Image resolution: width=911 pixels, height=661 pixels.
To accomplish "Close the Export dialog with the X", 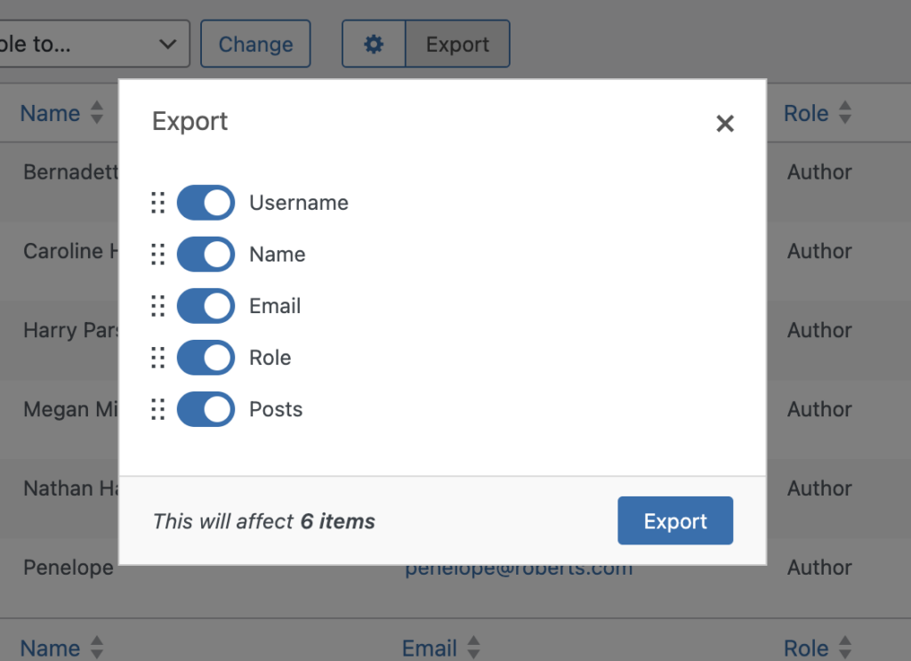I will coord(724,123).
